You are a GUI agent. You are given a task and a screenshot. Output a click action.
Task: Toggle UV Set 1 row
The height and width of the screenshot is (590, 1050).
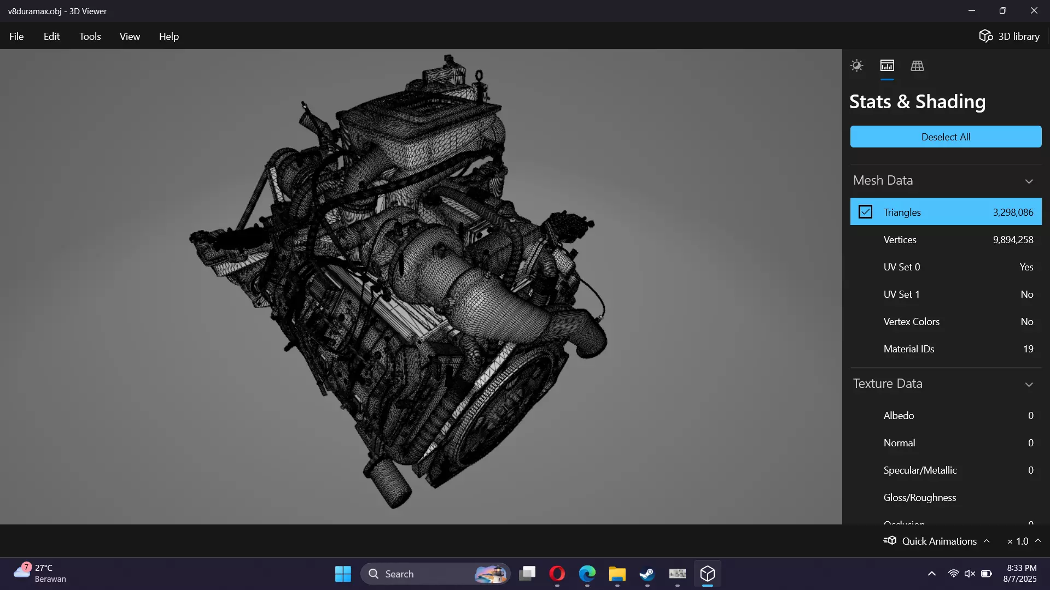pos(946,294)
